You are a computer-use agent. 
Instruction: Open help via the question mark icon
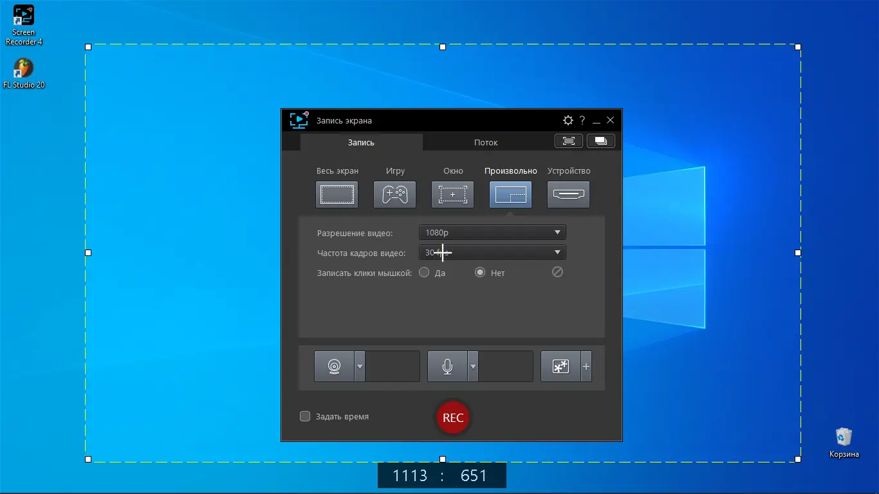(x=582, y=120)
